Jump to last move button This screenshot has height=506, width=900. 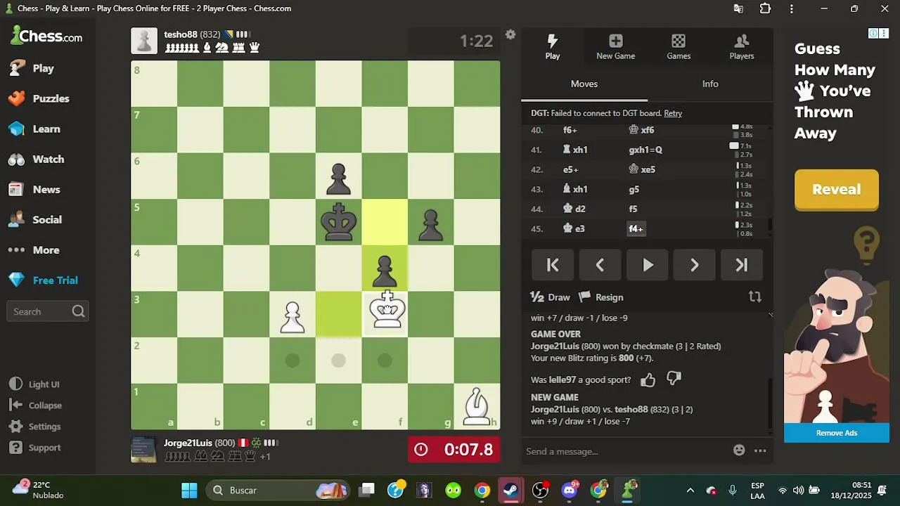tap(741, 265)
